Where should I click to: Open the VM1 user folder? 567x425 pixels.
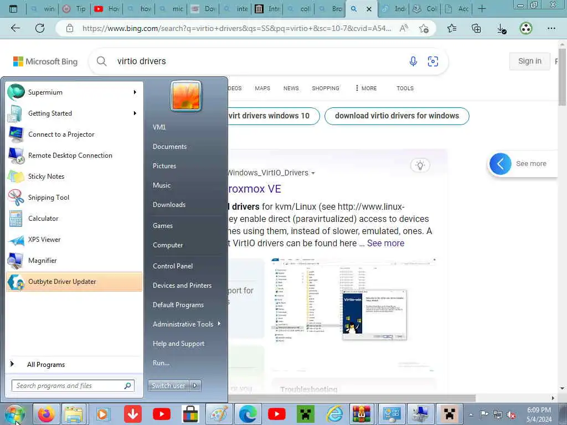tap(159, 127)
